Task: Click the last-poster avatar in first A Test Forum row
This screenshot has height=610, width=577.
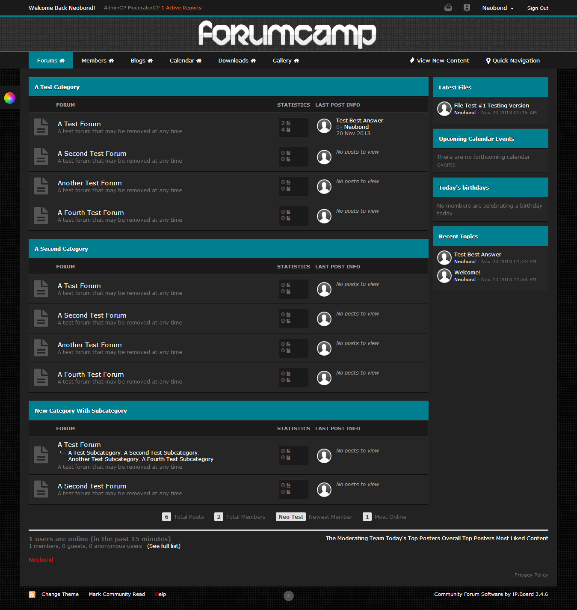Action: tap(324, 126)
